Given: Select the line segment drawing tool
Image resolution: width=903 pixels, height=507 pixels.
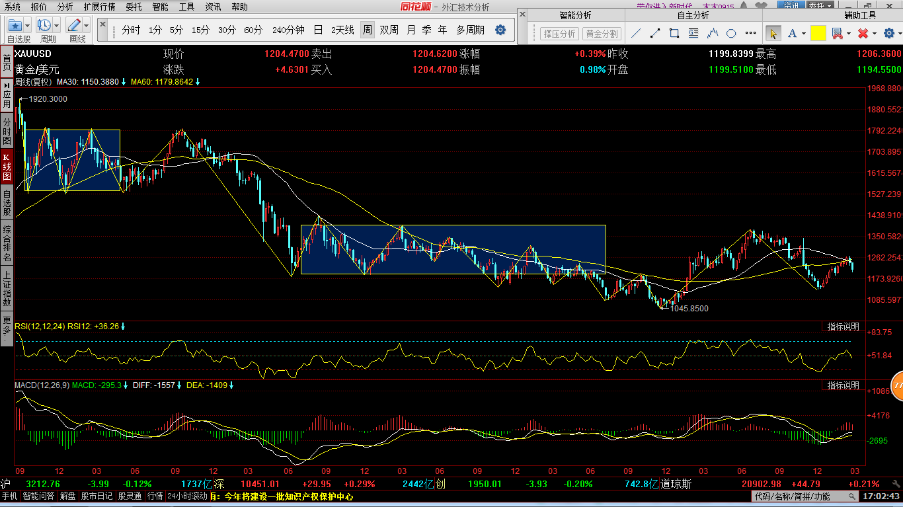Looking at the screenshot, I should tap(655, 33).
